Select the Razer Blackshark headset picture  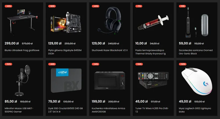coord(109,21)
